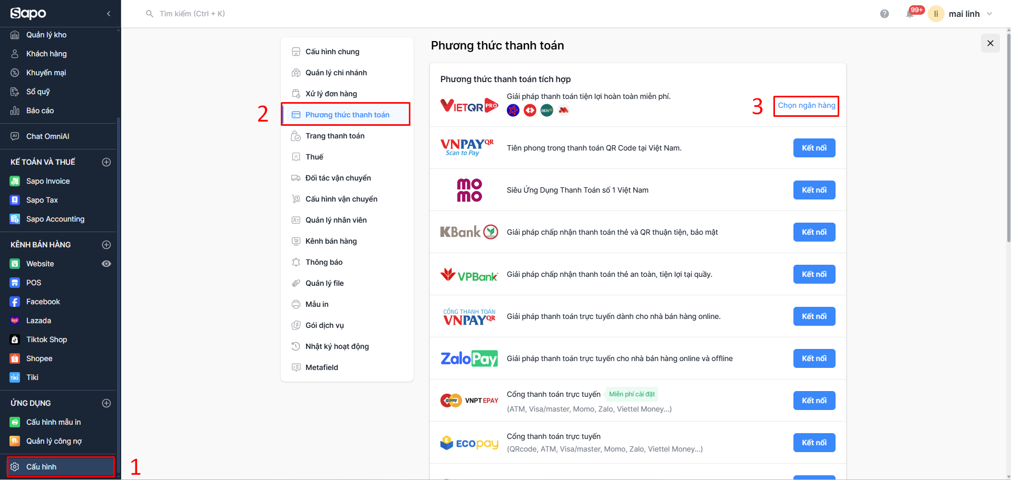
Task: Expand the KÊNH BÁN HÀNG plus button
Action: (106, 245)
